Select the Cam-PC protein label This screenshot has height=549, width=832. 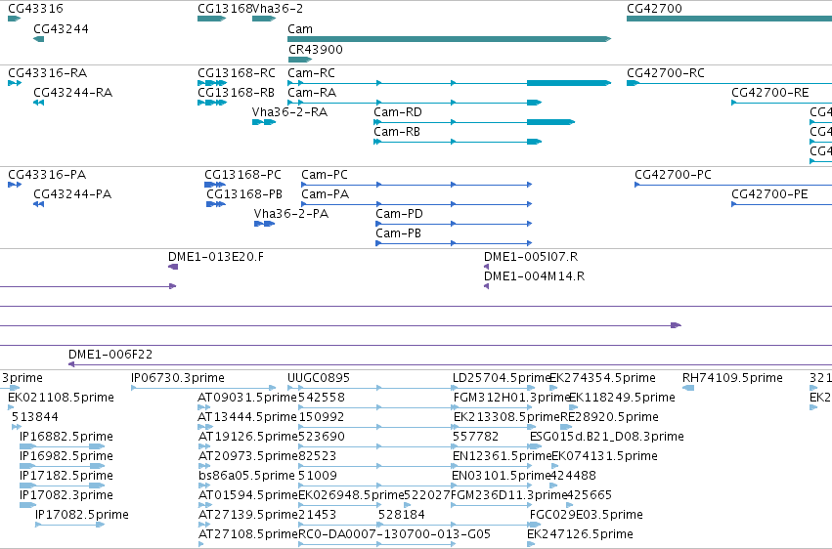pyautogui.click(x=325, y=175)
